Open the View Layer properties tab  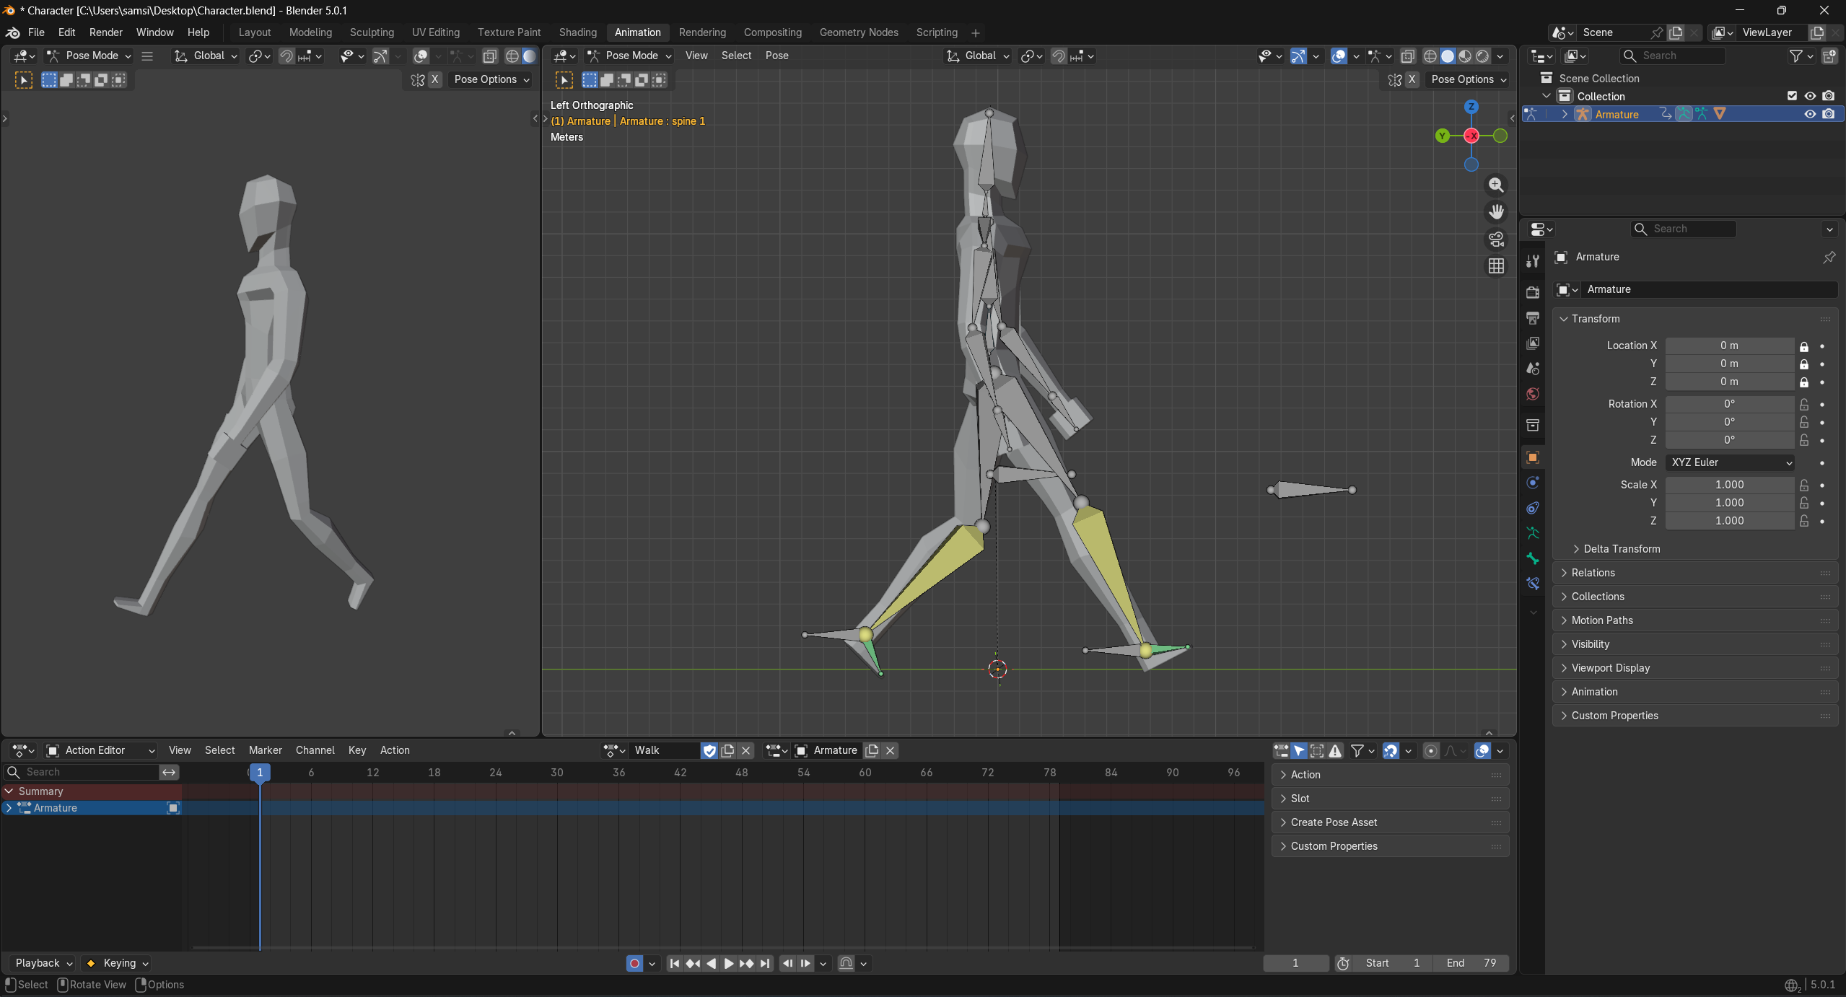1533,343
